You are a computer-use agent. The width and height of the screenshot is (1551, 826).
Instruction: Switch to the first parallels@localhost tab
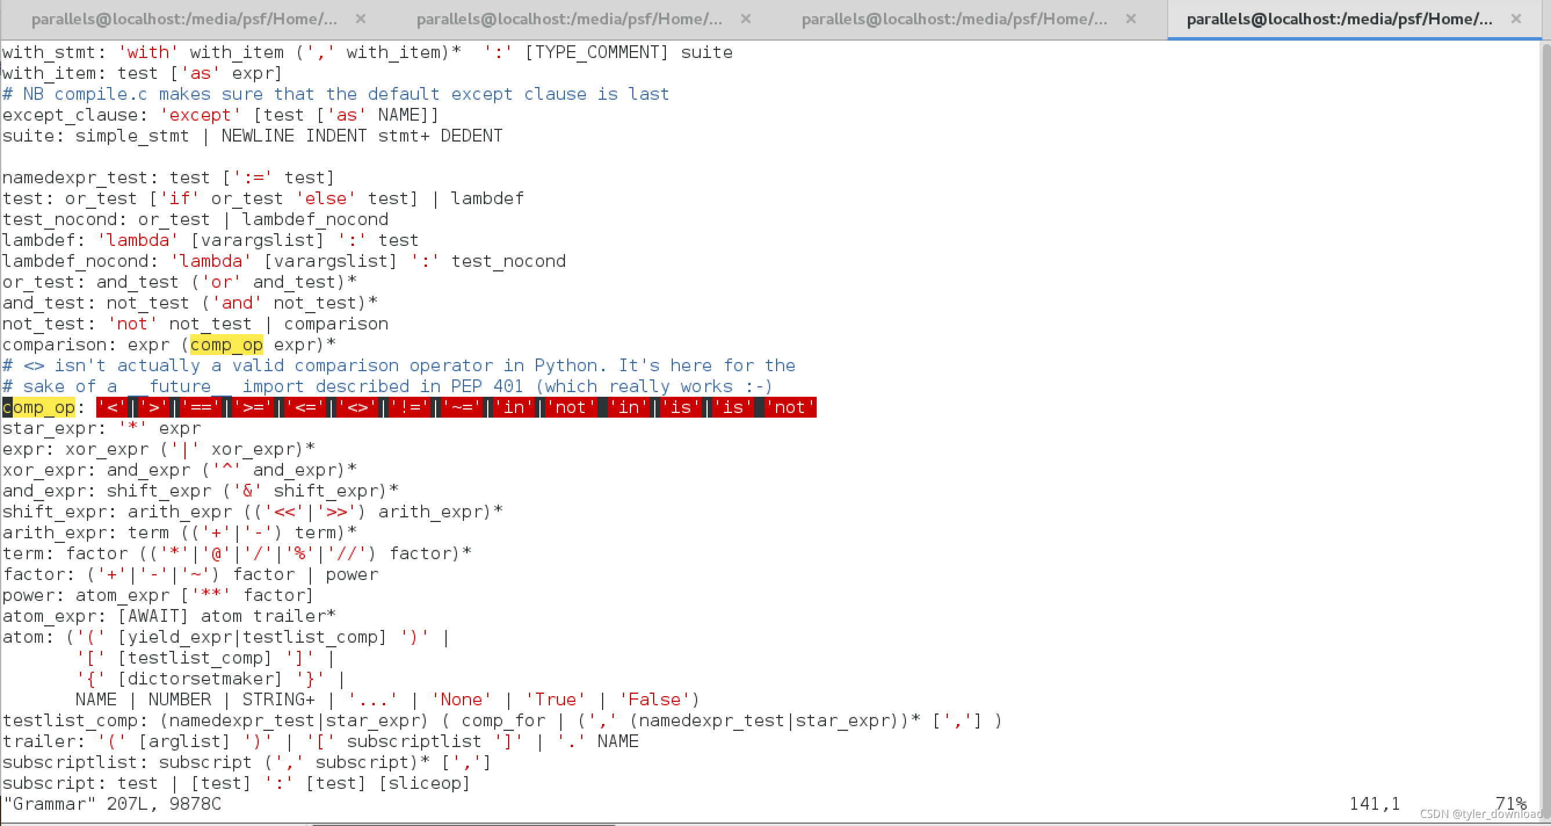pyautogui.click(x=184, y=19)
